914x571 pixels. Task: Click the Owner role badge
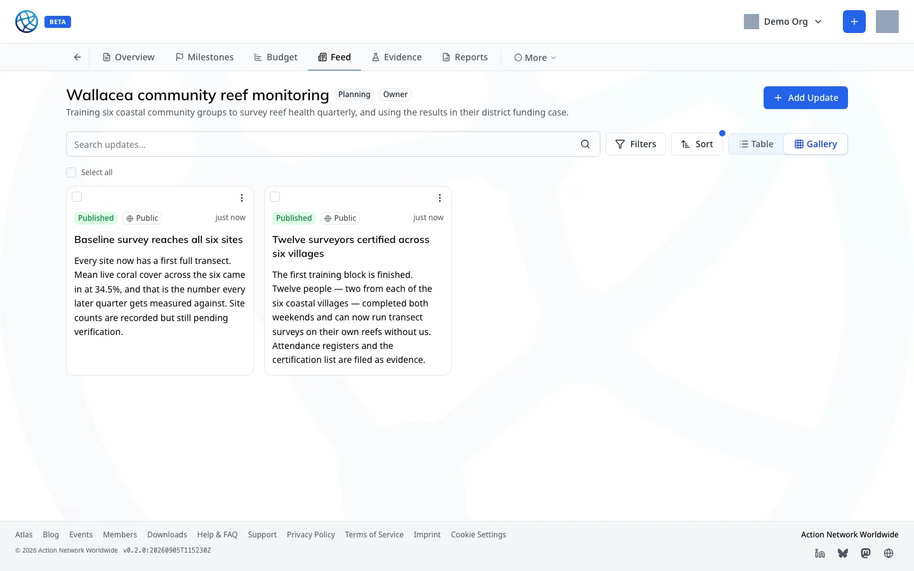(395, 95)
